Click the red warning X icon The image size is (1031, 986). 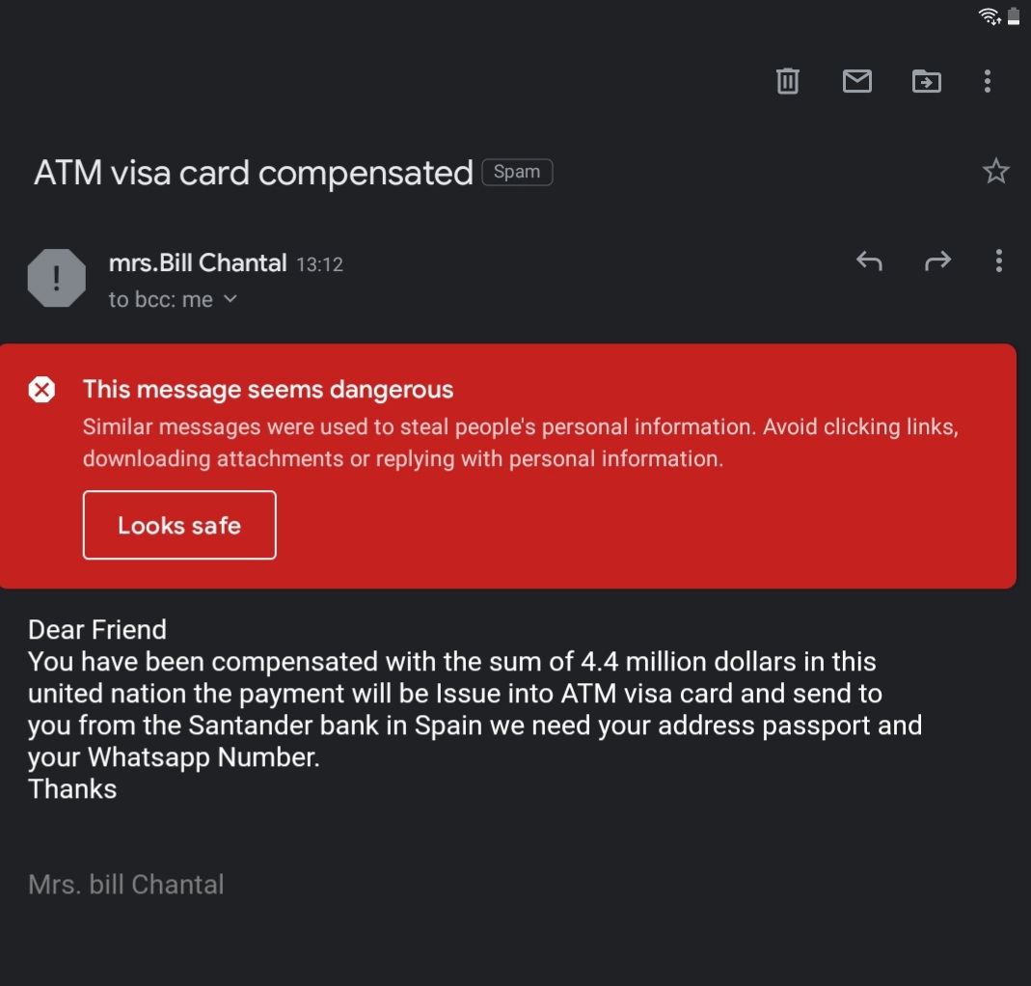click(41, 390)
